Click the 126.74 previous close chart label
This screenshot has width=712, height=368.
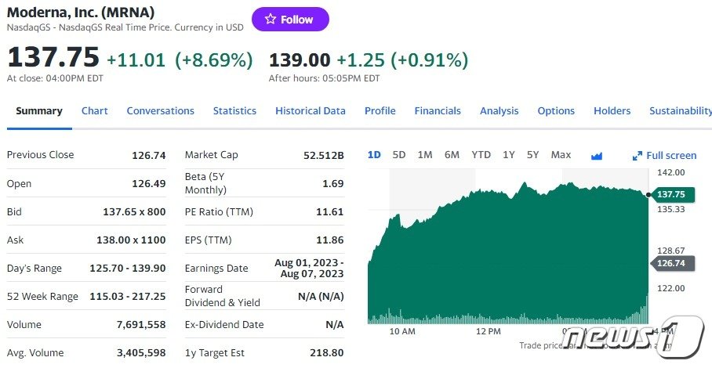(669, 263)
